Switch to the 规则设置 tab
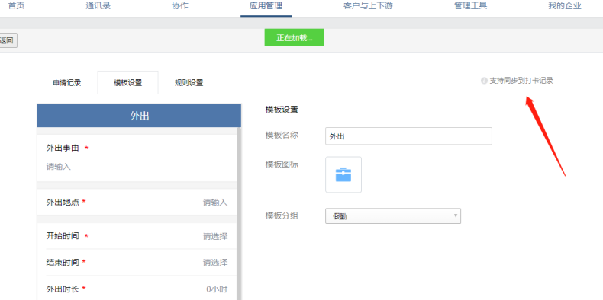Image resolution: width=603 pixels, height=300 pixels. (189, 83)
